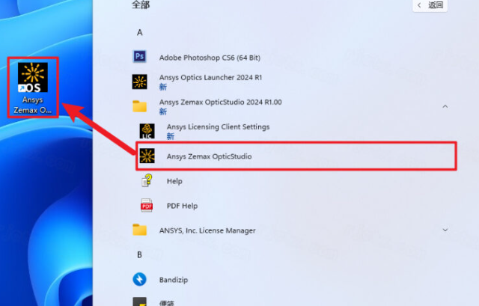This screenshot has width=479, height=306.
Task: Click the letter A section header
Action: click(139, 32)
